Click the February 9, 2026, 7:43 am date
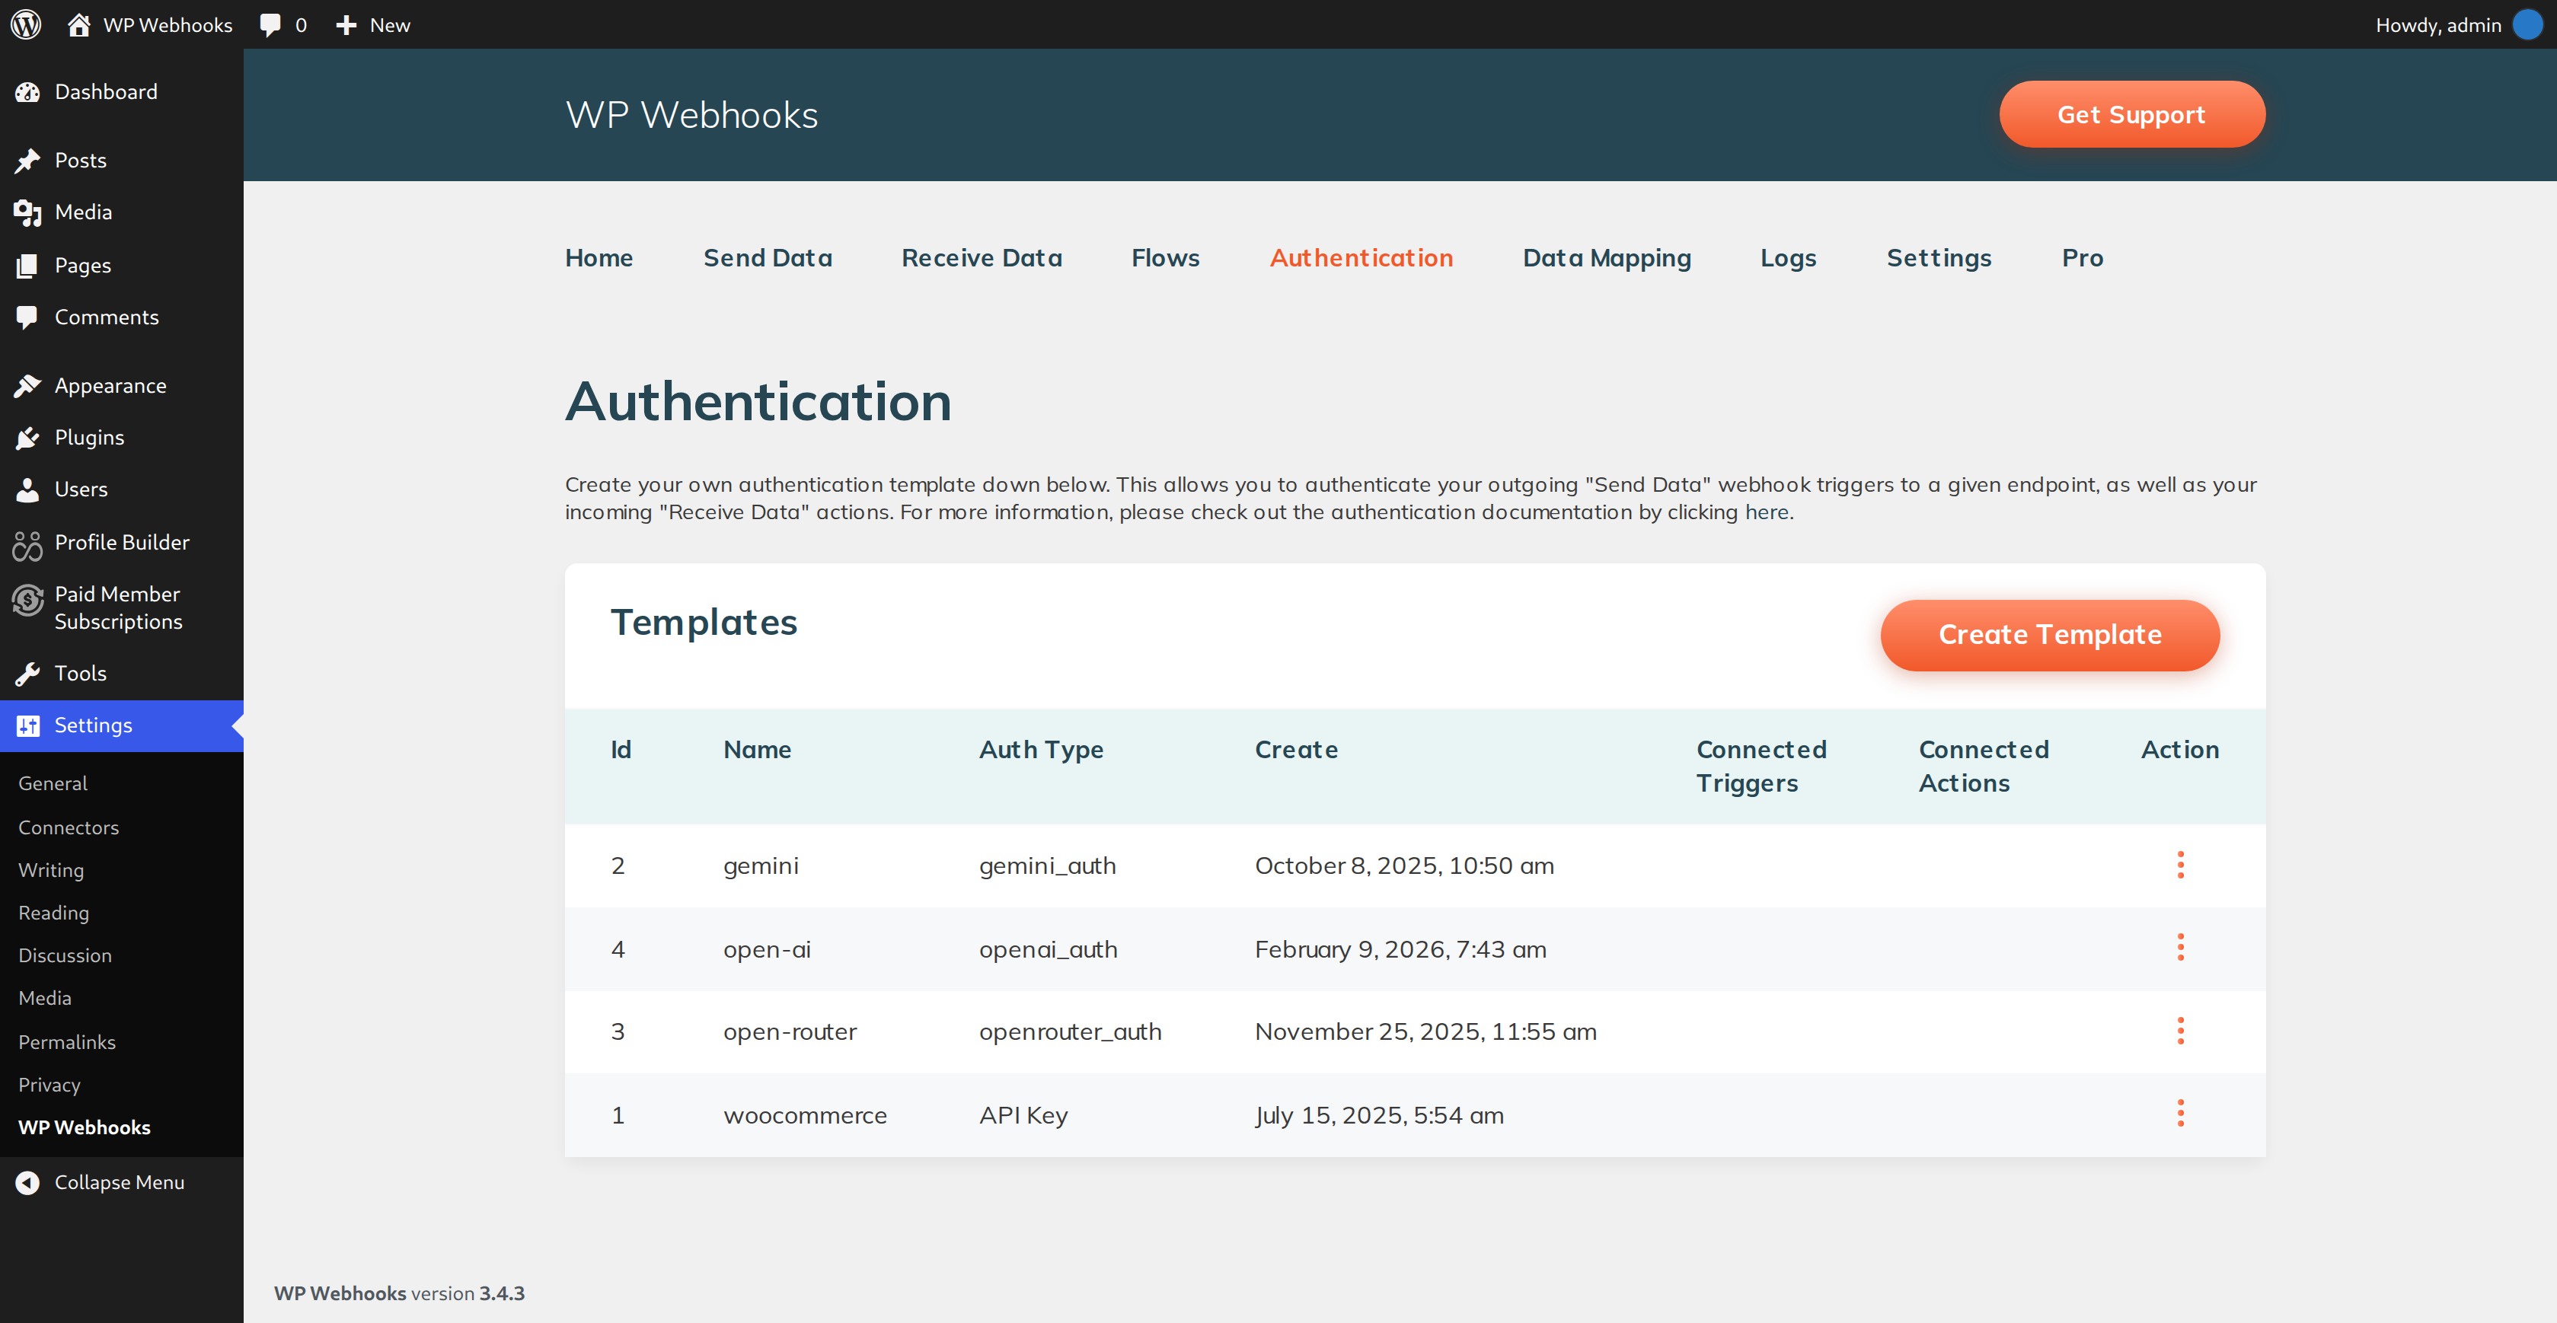 click(x=1400, y=948)
